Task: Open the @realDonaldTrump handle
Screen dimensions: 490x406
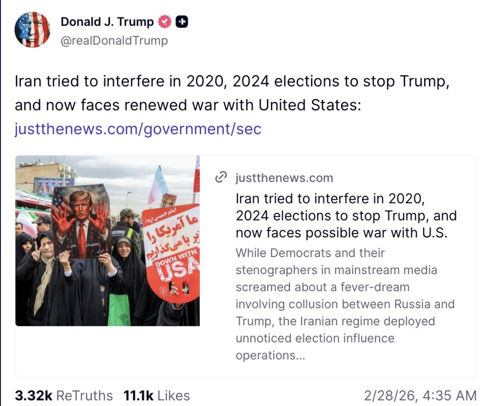Action: pos(114,41)
